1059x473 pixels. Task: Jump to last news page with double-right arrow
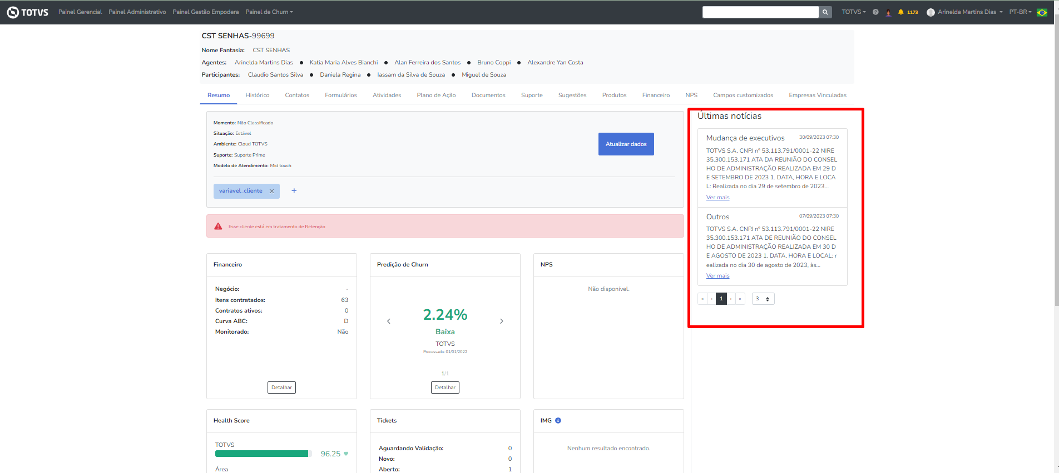coord(740,299)
